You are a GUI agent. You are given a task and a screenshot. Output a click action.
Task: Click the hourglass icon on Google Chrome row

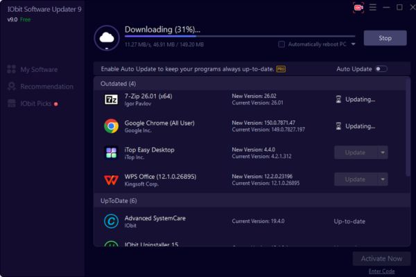tap(338, 126)
